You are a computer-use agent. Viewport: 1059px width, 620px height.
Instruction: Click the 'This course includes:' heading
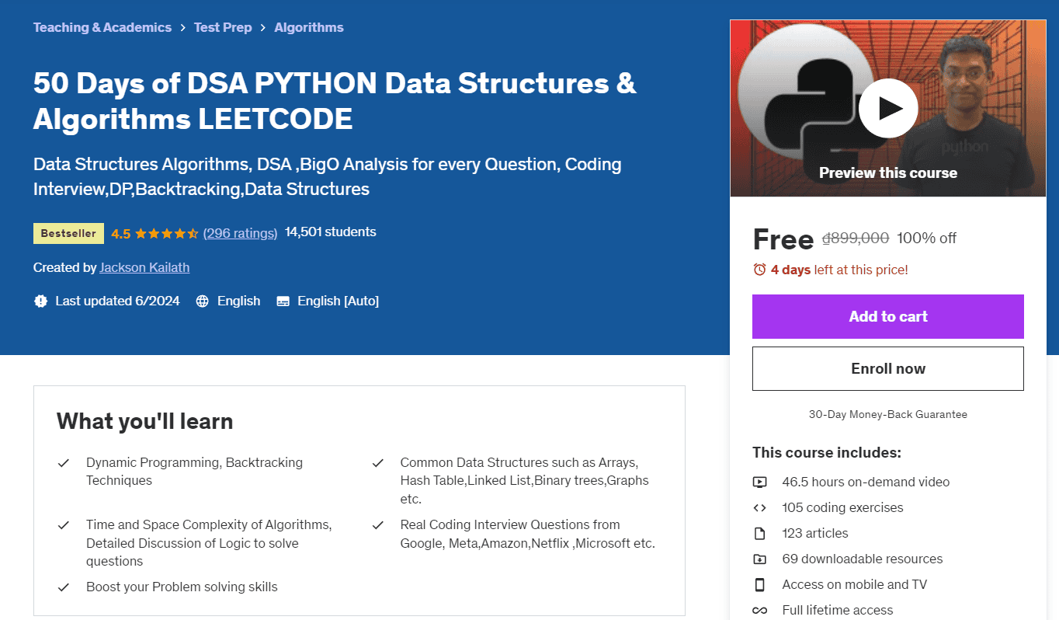[x=827, y=452]
